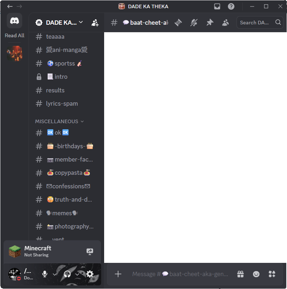Open the confessions channel
The height and width of the screenshot is (289, 287).
pyautogui.click(x=67, y=186)
